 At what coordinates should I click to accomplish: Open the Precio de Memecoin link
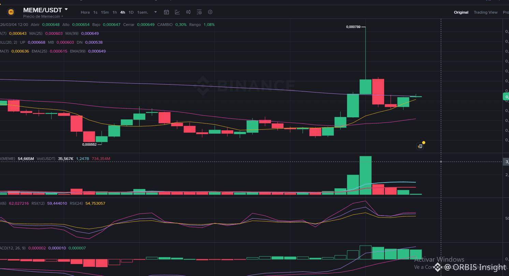point(43,16)
